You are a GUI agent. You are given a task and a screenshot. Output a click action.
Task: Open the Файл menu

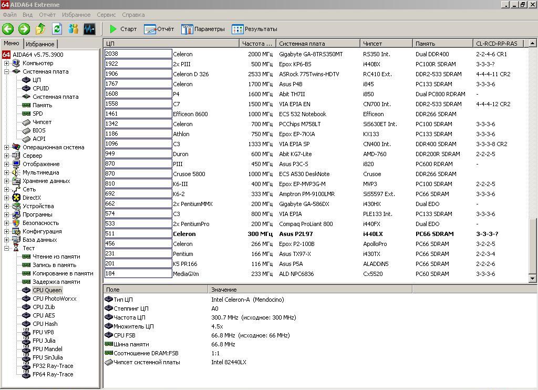point(9,15)
